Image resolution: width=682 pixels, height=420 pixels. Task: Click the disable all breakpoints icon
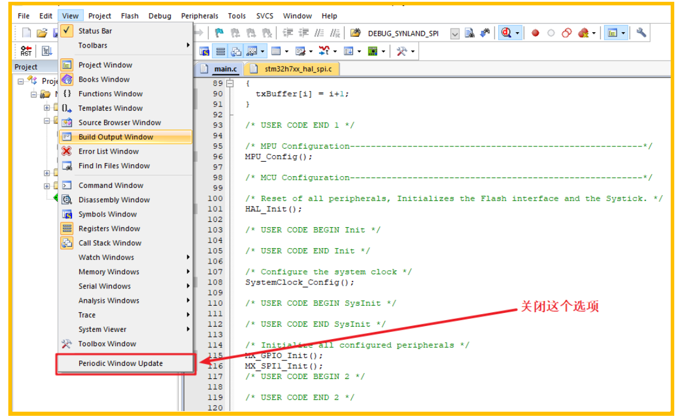click(567, 33)
